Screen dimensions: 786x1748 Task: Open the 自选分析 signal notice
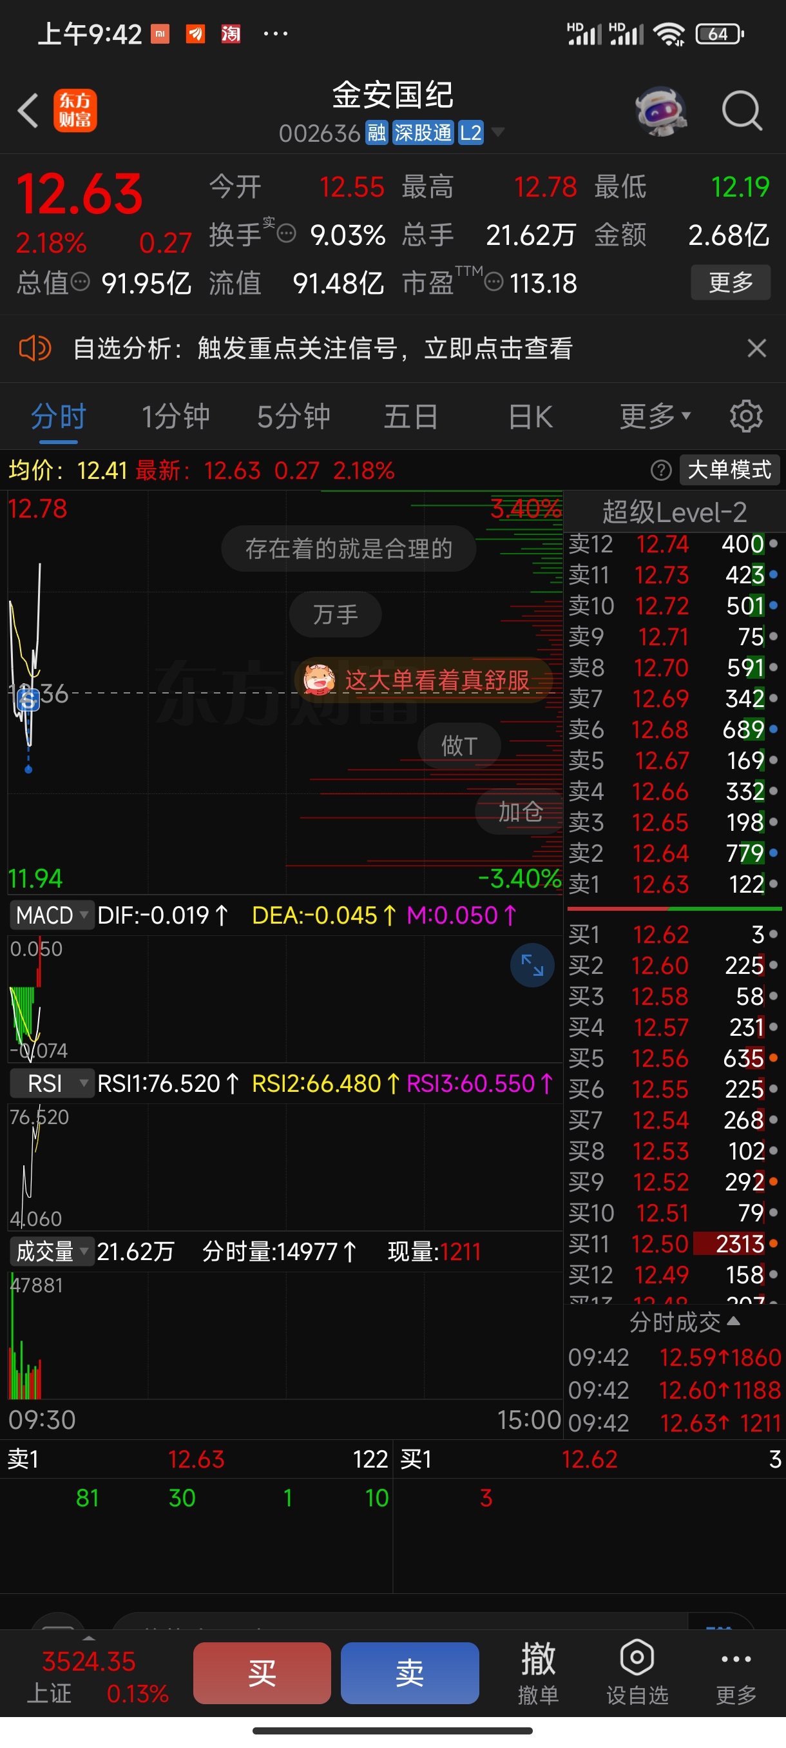(x=323, y=349)
